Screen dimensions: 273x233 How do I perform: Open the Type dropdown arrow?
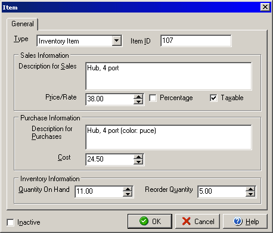(117, 41)
